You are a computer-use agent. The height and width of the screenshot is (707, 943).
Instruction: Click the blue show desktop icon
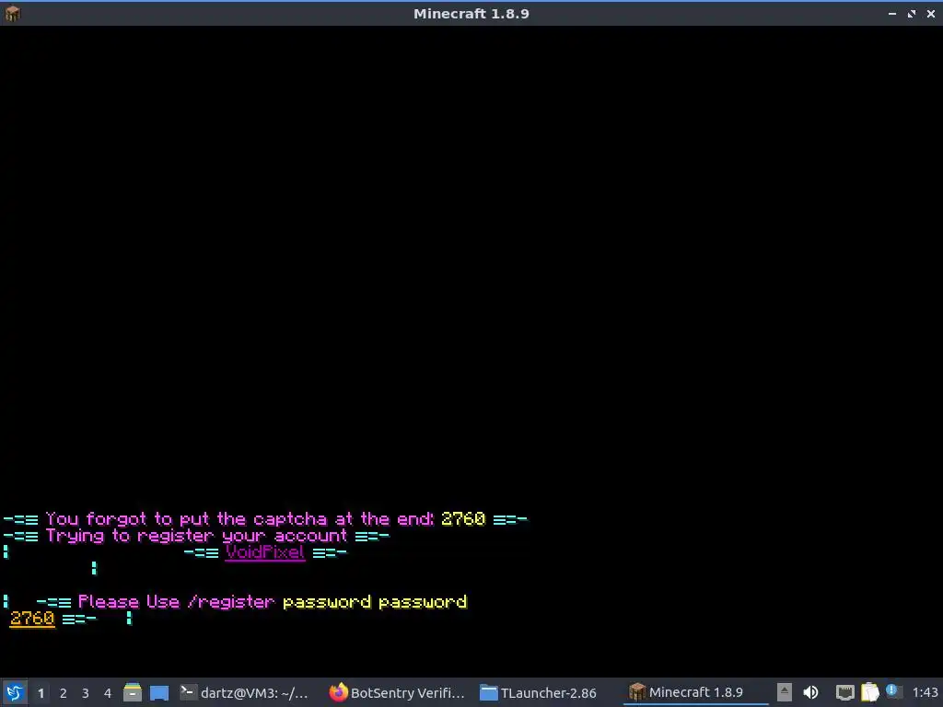pos(158,692)
